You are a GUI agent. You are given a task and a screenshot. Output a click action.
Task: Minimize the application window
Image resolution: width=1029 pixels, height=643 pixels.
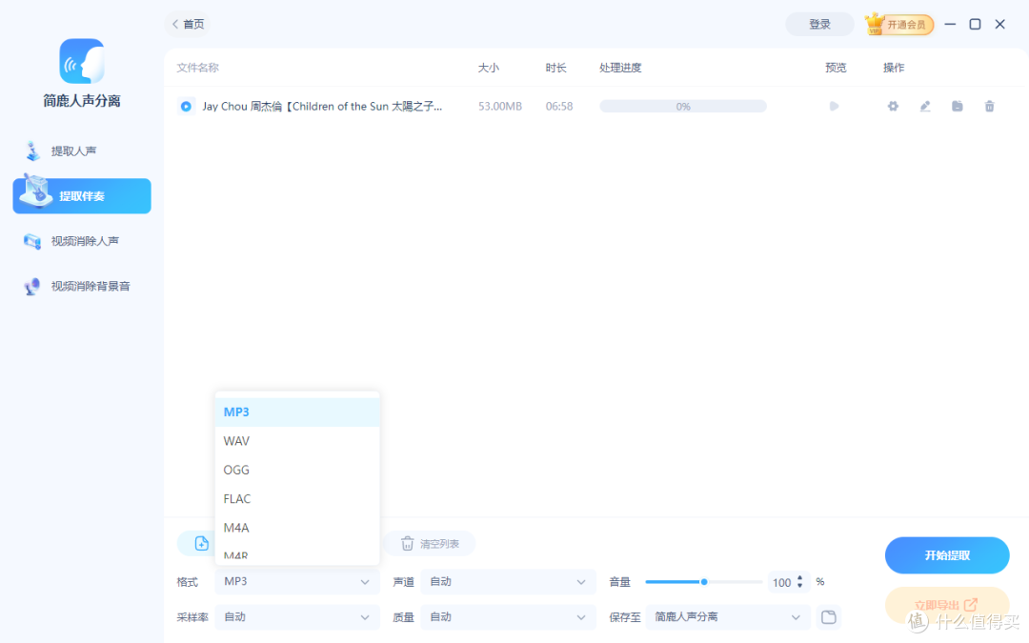click(950, 24)
